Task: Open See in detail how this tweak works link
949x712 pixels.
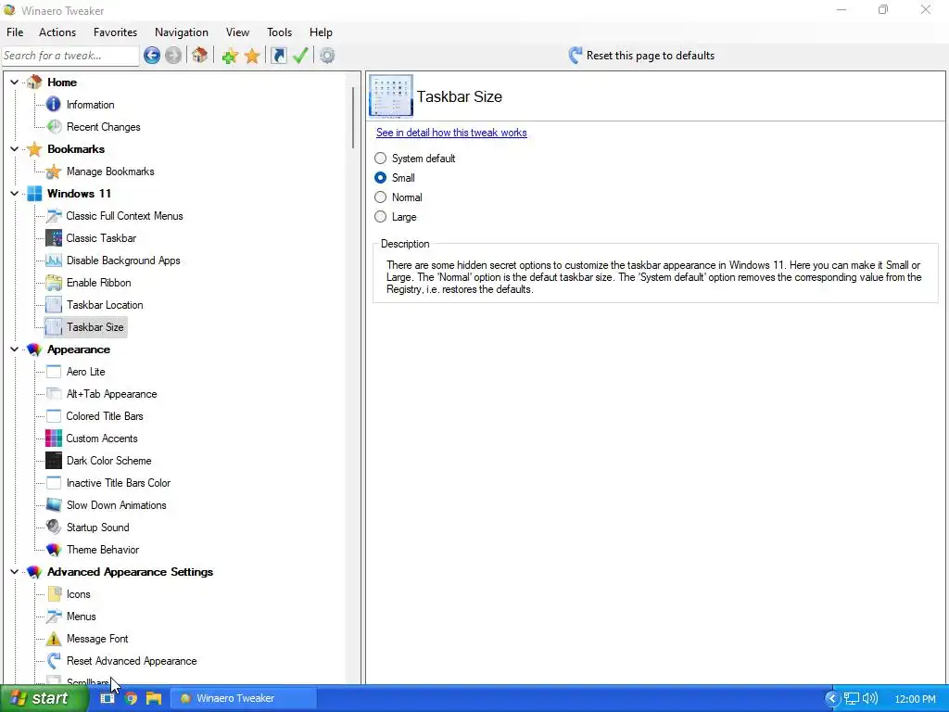Action: point(451,133)
